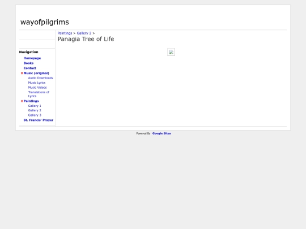Open the Contact page link
The image size is (306, 229).
coord(29,68)
